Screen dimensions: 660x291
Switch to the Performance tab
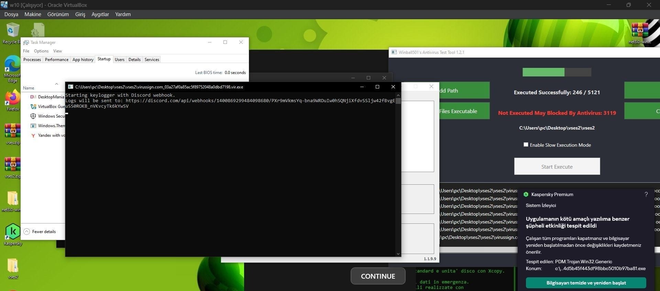pyautogui.click(x=57, y=60)
